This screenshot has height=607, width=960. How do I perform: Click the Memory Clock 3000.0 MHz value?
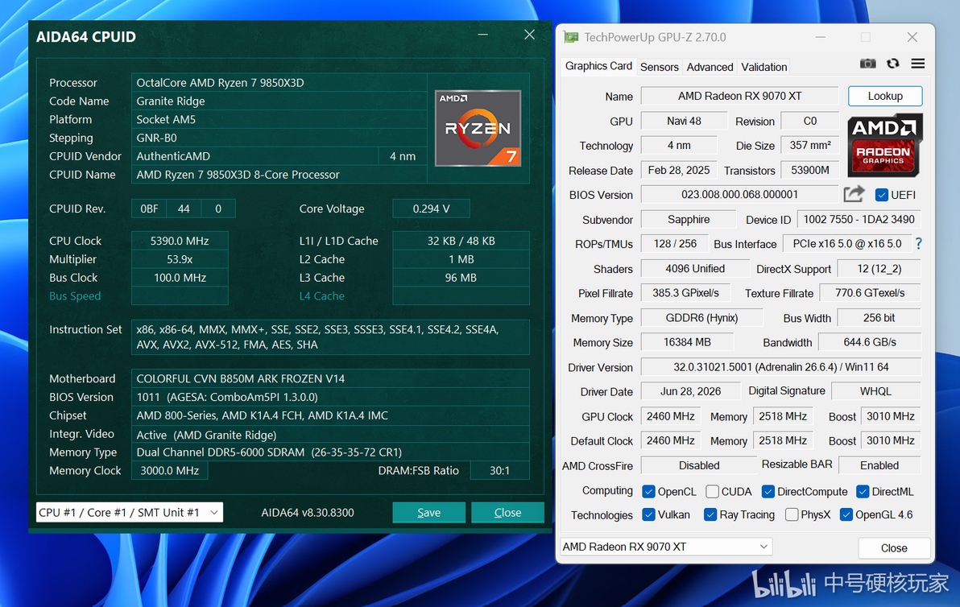(170, 471)
